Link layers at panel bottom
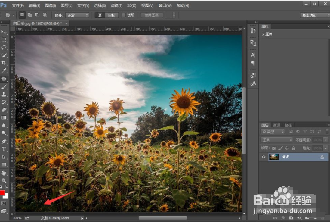The height and width of the screenshot is (222, 330). 275,218
